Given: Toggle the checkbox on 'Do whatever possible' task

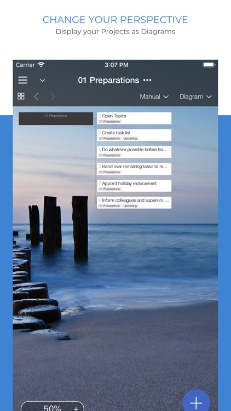Looking at the screenshot, I should pyautogui.click(x=100, y=150).
